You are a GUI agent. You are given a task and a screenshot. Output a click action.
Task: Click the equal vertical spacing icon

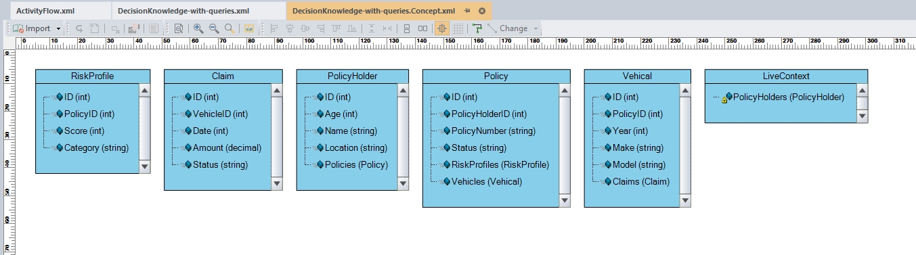tap(372, 28)
